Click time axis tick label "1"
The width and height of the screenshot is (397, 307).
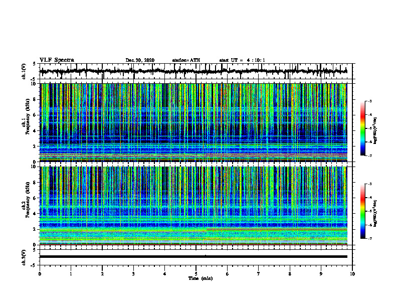[x=71, y=274]
